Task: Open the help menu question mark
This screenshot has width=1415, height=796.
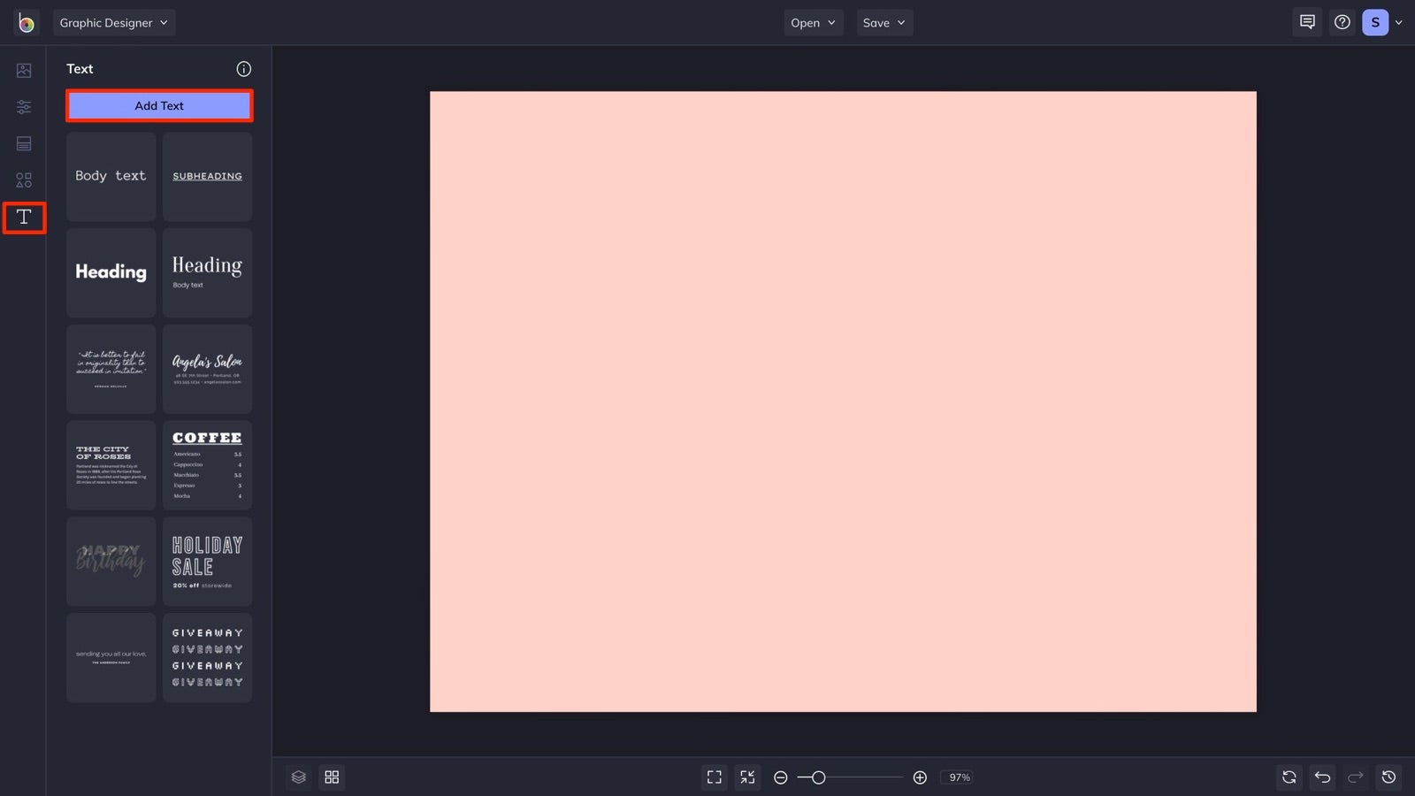Action: click(1342, 22)
